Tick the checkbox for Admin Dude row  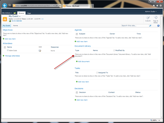tap(8, 50)
